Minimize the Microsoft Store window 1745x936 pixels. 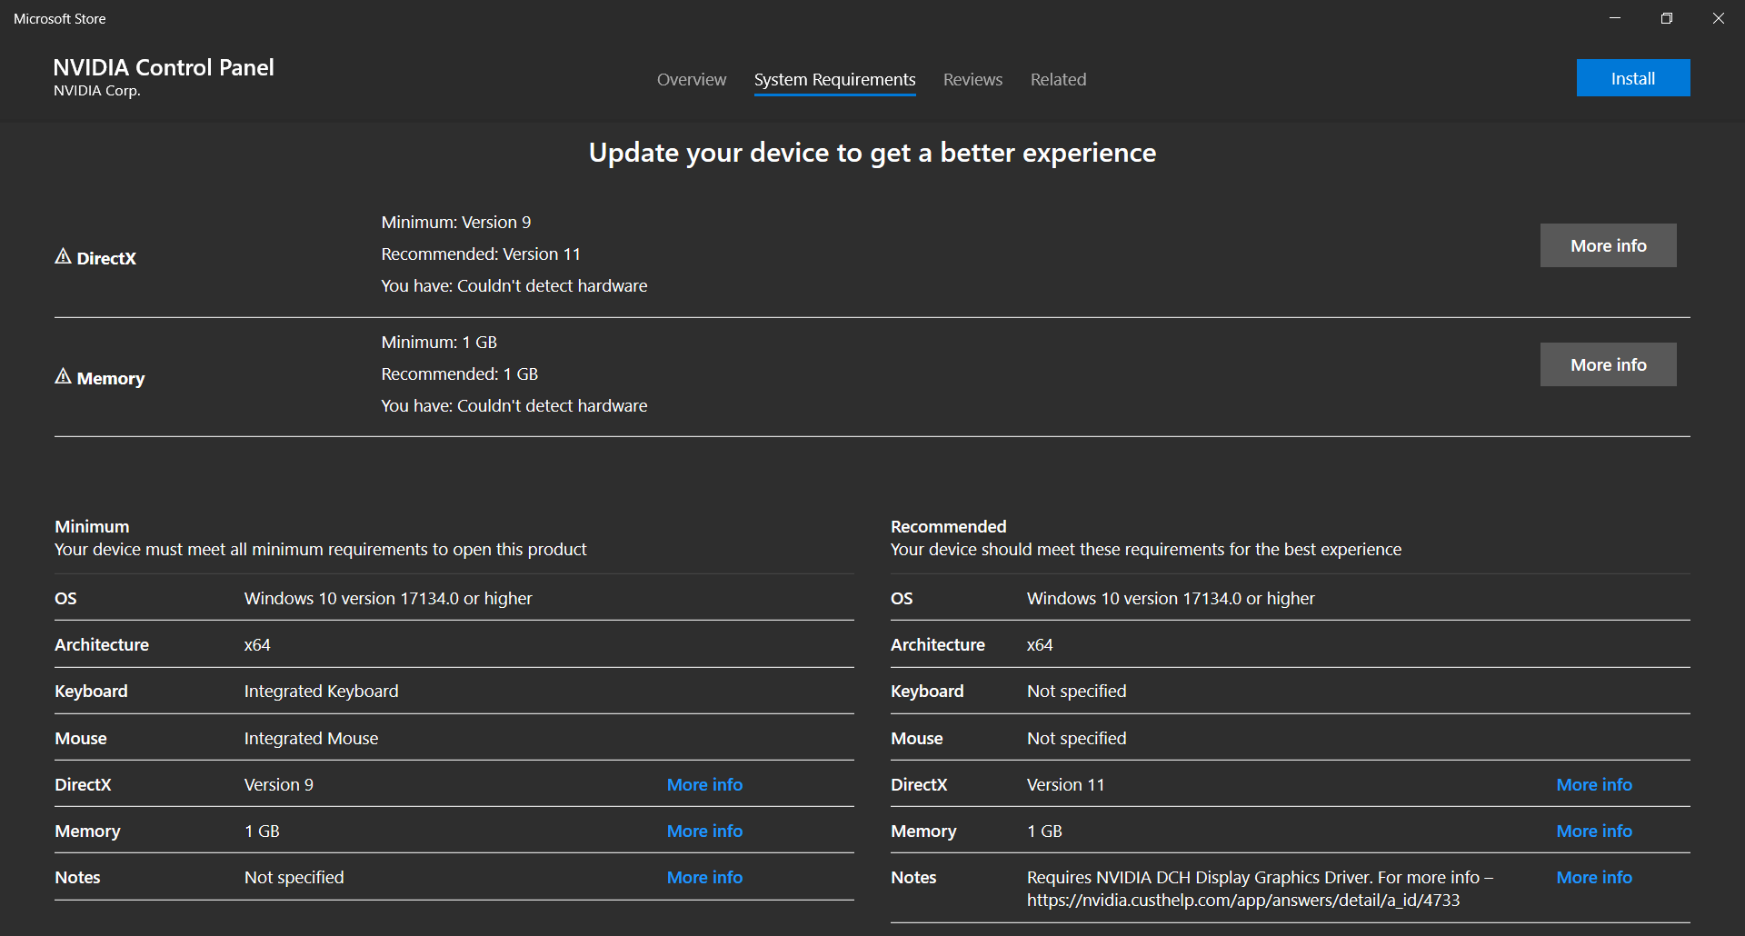click(1615, 18)
